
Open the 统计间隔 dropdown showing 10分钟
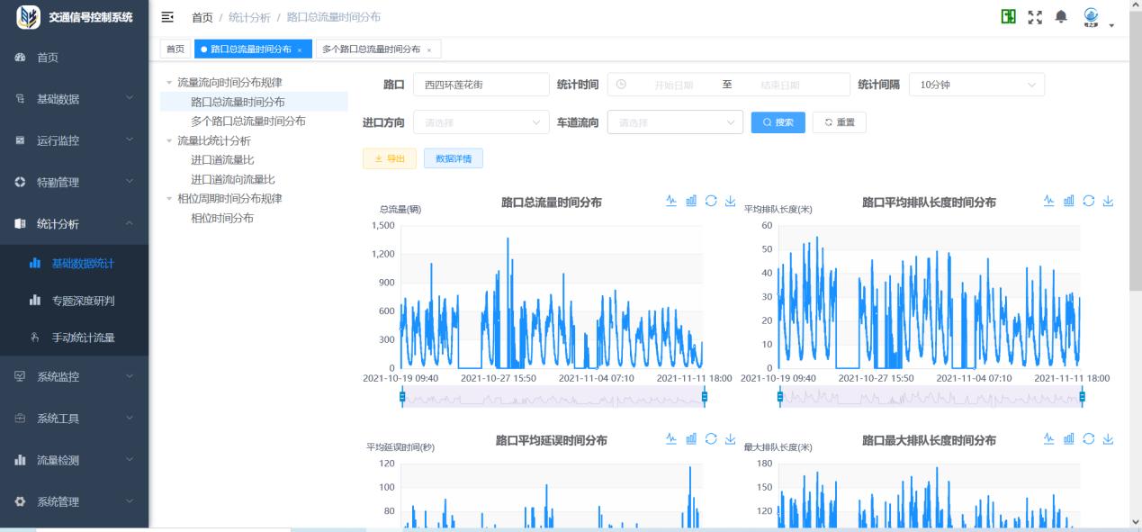coord(976,85)
